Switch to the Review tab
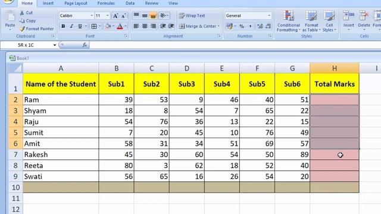 152,4
